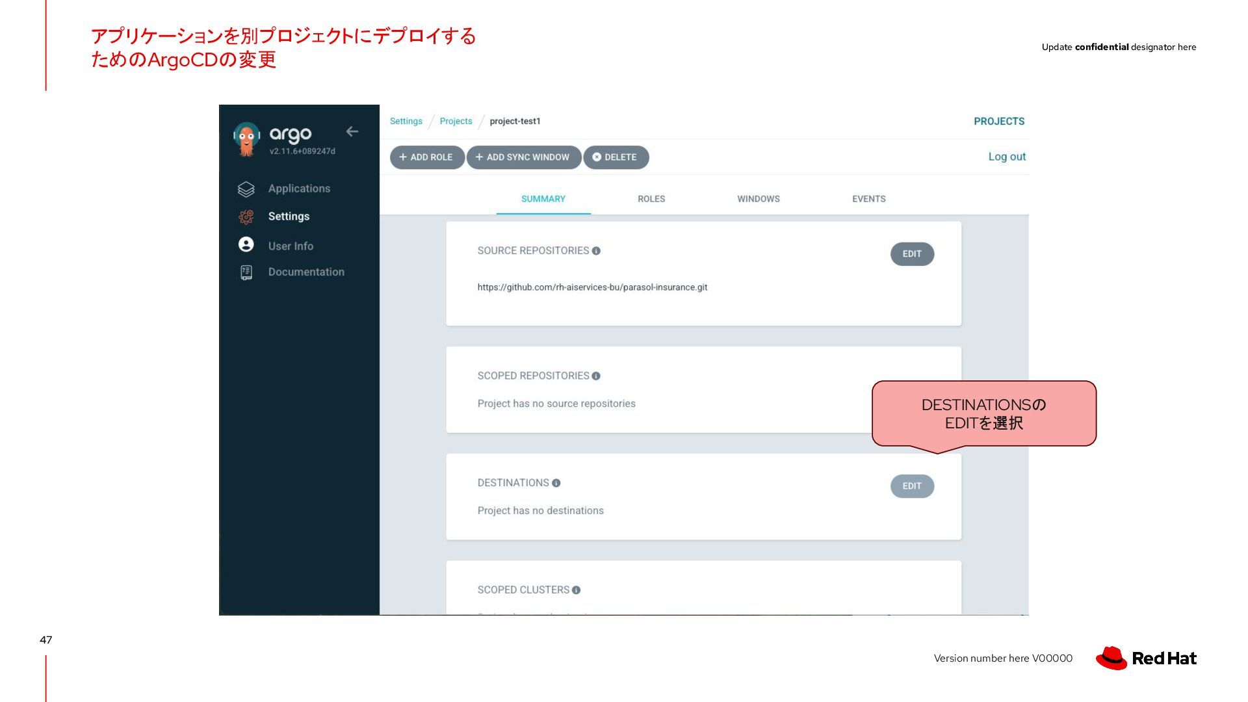Screen dimensions: 1248x702
Task: Click 'Update confidential designator here' text
Action: (1119, 47)
